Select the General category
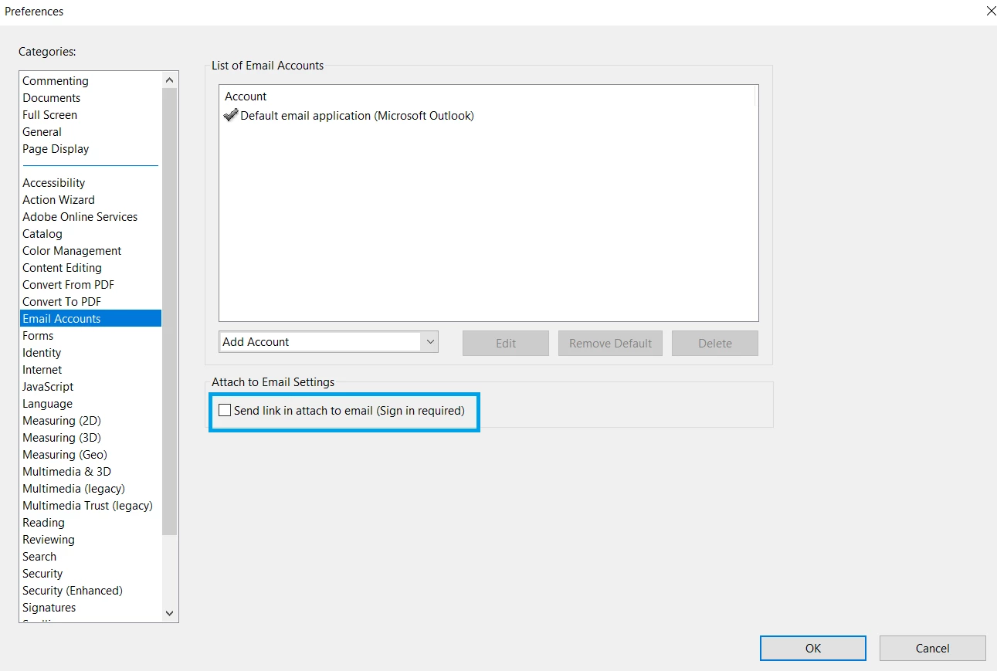 (42, 132)
